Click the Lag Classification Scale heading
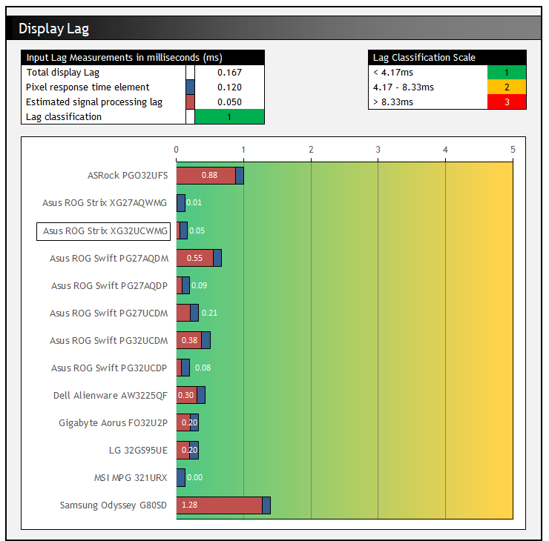 point(424,58)
